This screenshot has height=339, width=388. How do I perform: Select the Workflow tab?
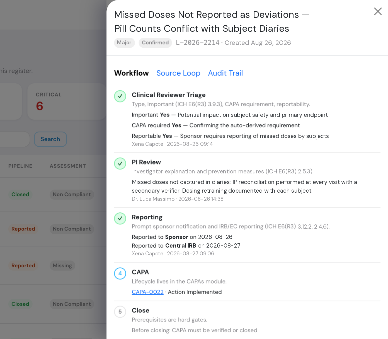(x=132, y=73)
